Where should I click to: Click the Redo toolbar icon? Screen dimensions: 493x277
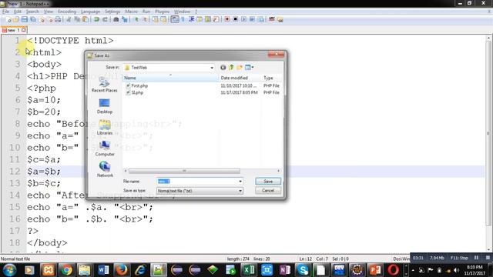point(105,19)
